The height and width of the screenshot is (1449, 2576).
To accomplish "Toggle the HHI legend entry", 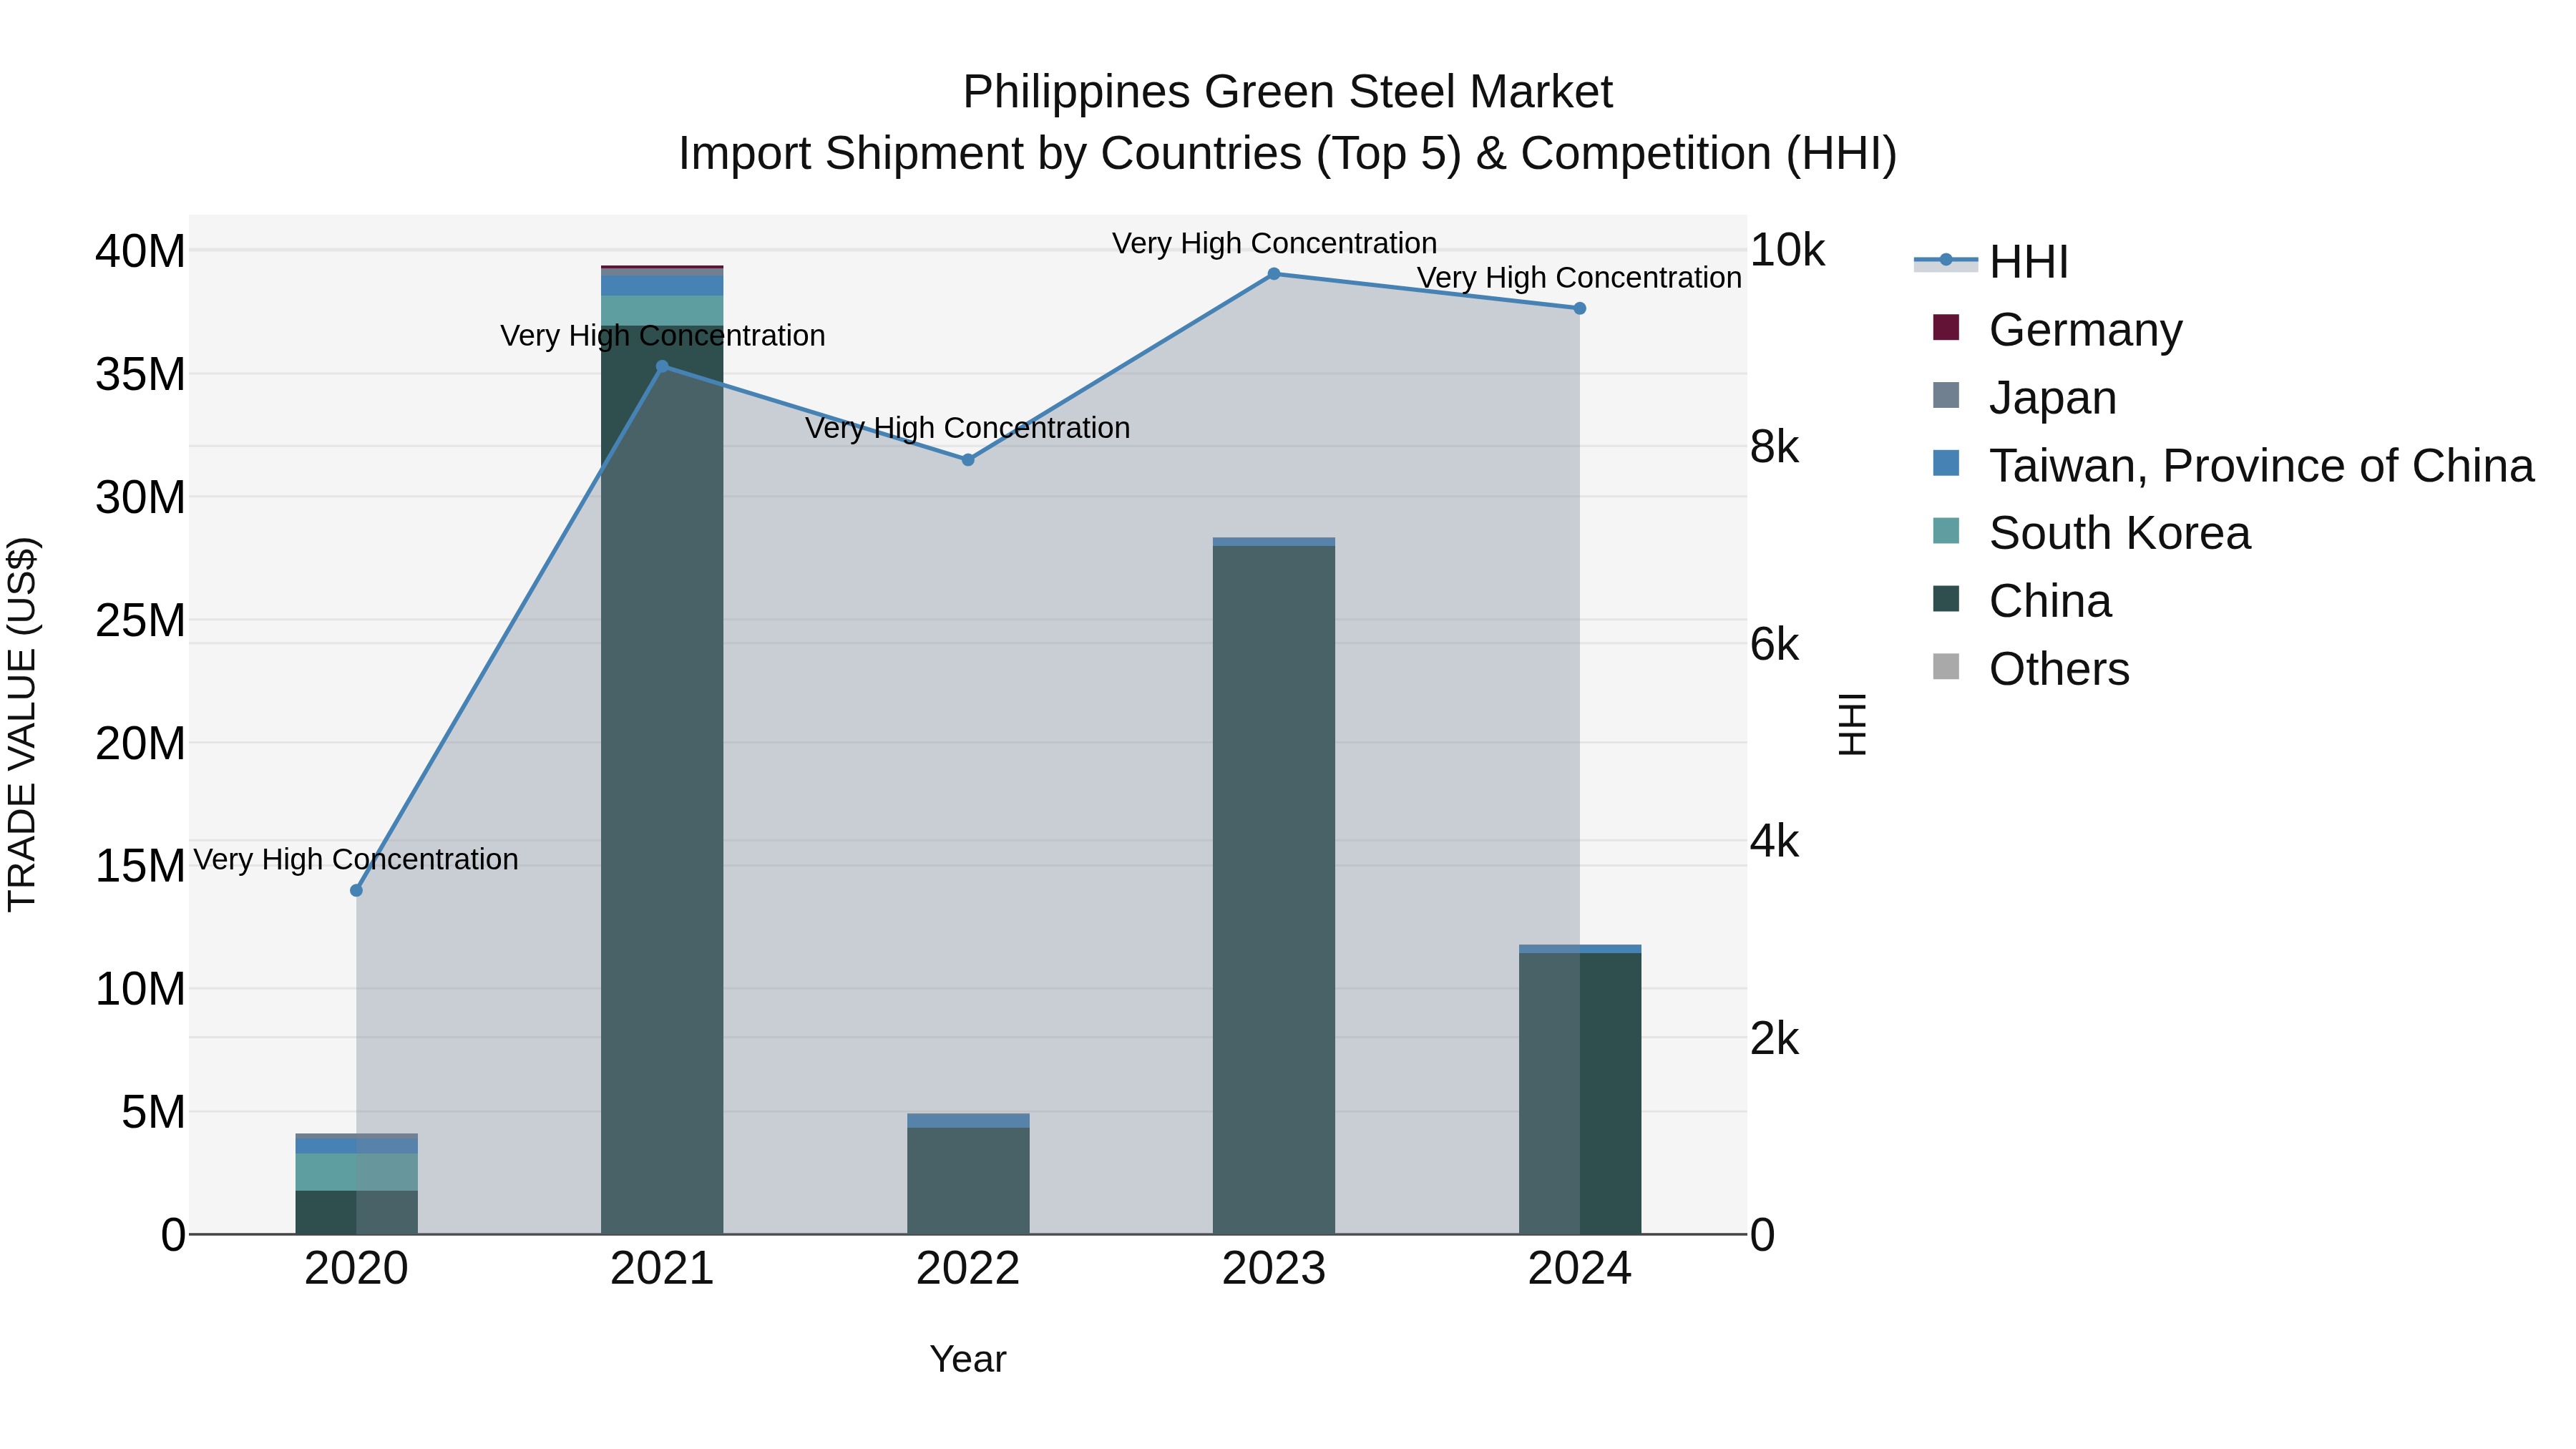I will coord(1990,262).
